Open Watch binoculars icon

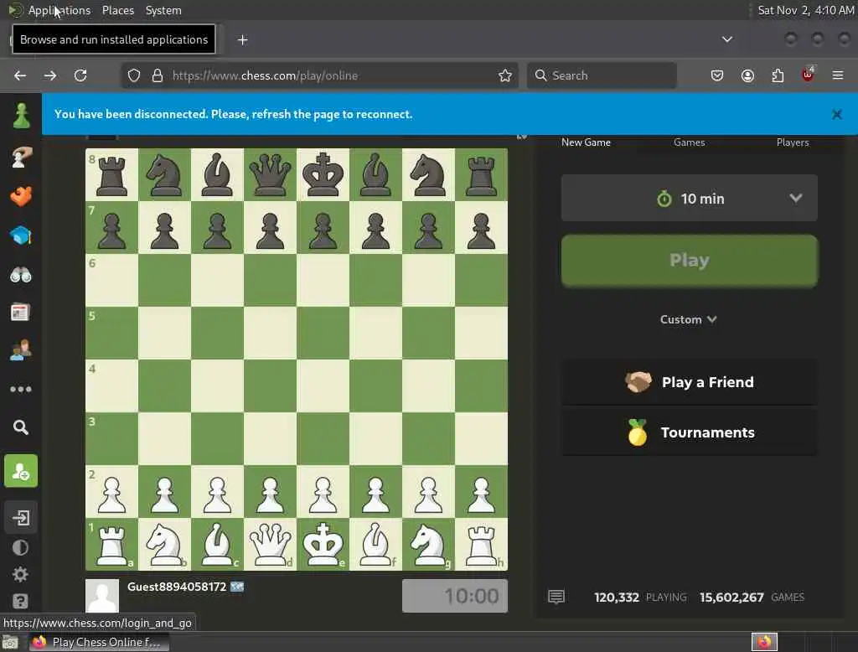pyautogui.click(x=21, y=274)
